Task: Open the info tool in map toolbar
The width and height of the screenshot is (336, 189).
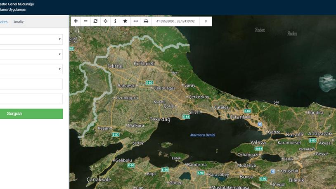Action: pyautogui.click(x=115, y=21)
